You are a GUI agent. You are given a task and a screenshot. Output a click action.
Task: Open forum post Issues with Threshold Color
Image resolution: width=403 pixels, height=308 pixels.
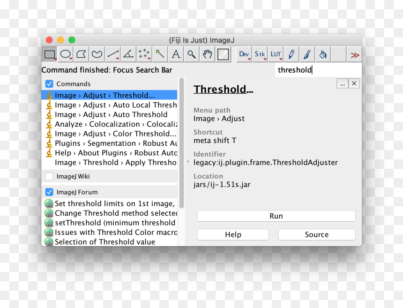click(x=109, y=232)
